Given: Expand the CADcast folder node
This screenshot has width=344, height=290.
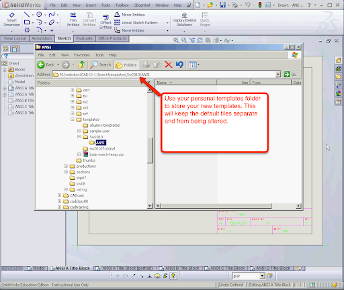Looking at the screenshot, I should tap(59, 195).
